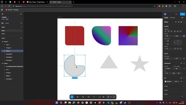Open the help question mark button
The image size is (186, 105).
point(182,97)
